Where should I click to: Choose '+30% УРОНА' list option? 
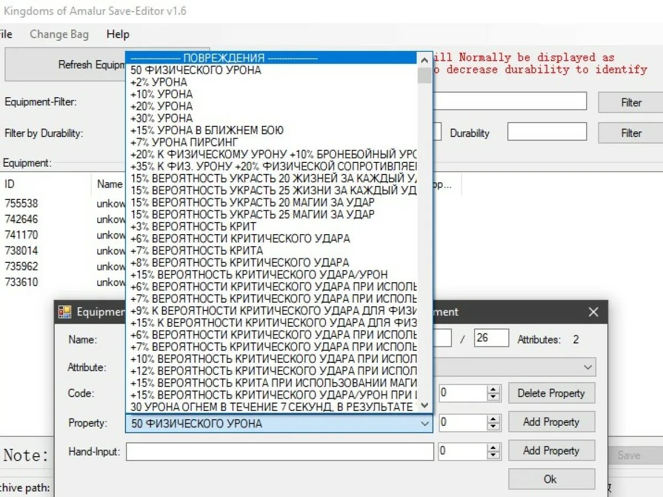pos(272,118)
